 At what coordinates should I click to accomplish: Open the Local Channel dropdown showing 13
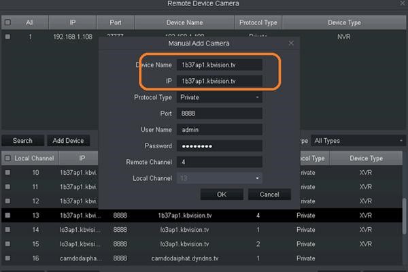click(220, 178)
